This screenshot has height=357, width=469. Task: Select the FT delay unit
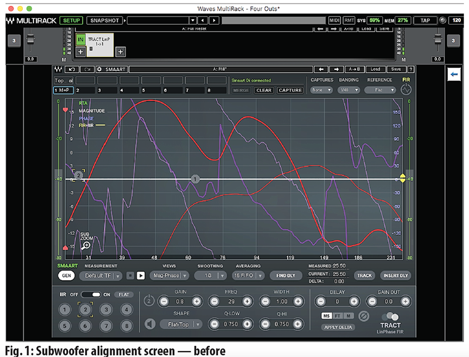pyautogui.click(x=338, y=316)
